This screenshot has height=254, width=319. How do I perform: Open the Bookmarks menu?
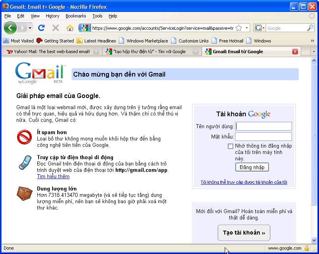click(x=76, y=16)
